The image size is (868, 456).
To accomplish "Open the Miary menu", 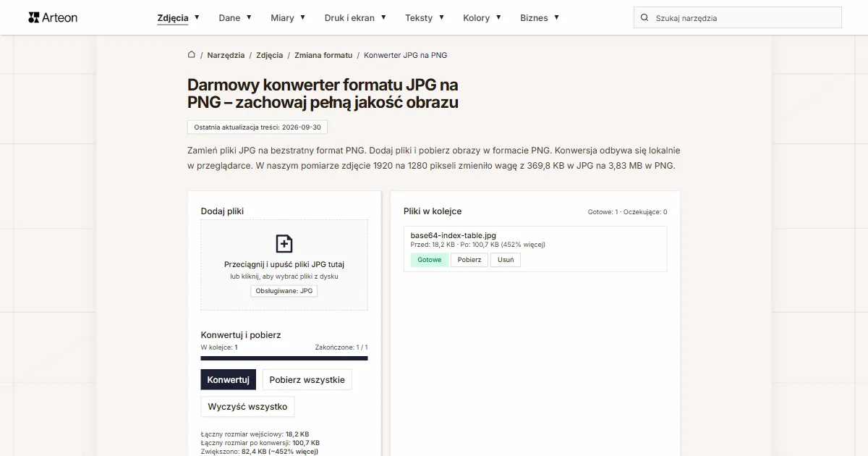I will (282, 18).
